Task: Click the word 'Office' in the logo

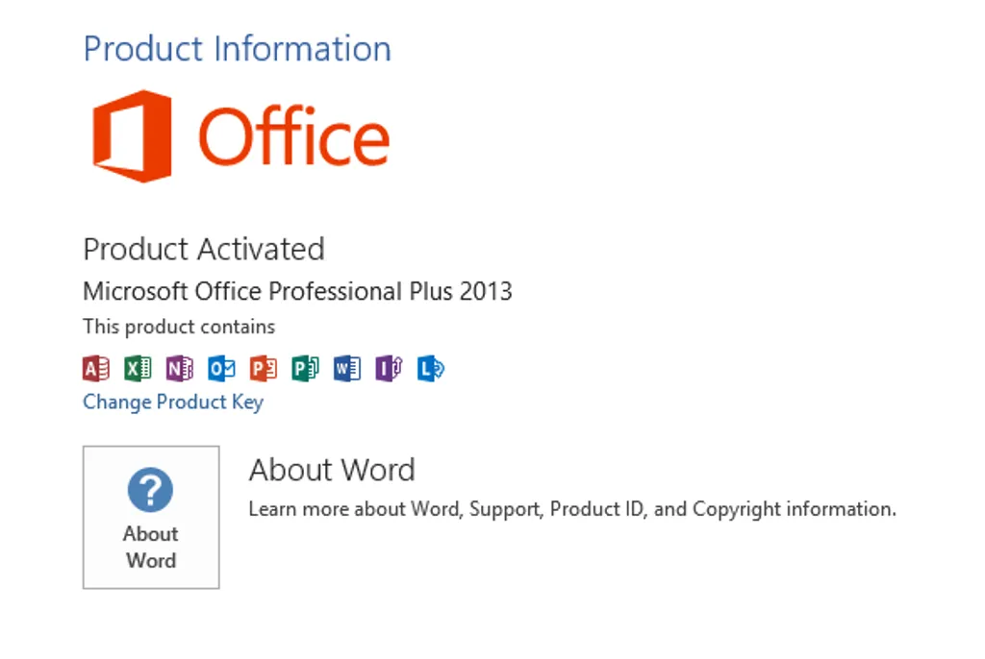Action: point(293,135)
